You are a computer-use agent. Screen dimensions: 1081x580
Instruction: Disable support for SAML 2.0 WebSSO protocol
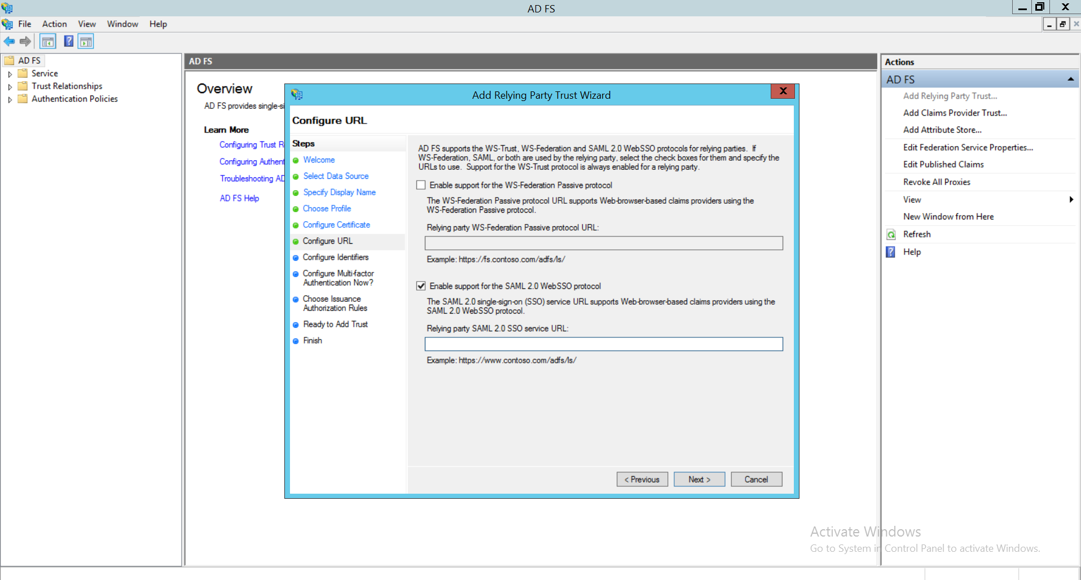click(x=421, y=285)
